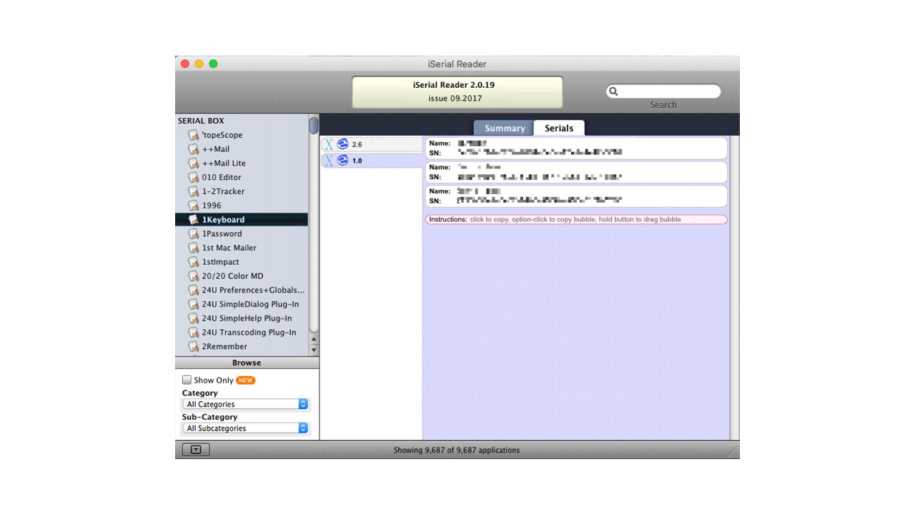Click the 1stImpact app icon
Screen dimensions: 915x514
(193, 262)
